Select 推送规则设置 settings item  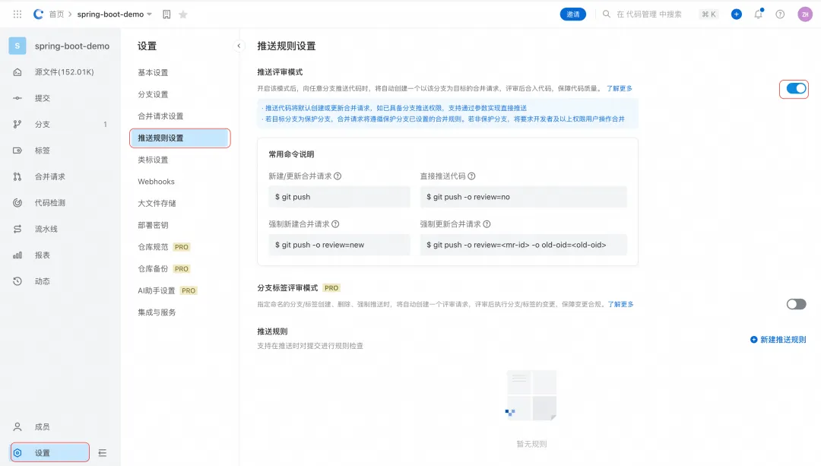click(179, 138)
